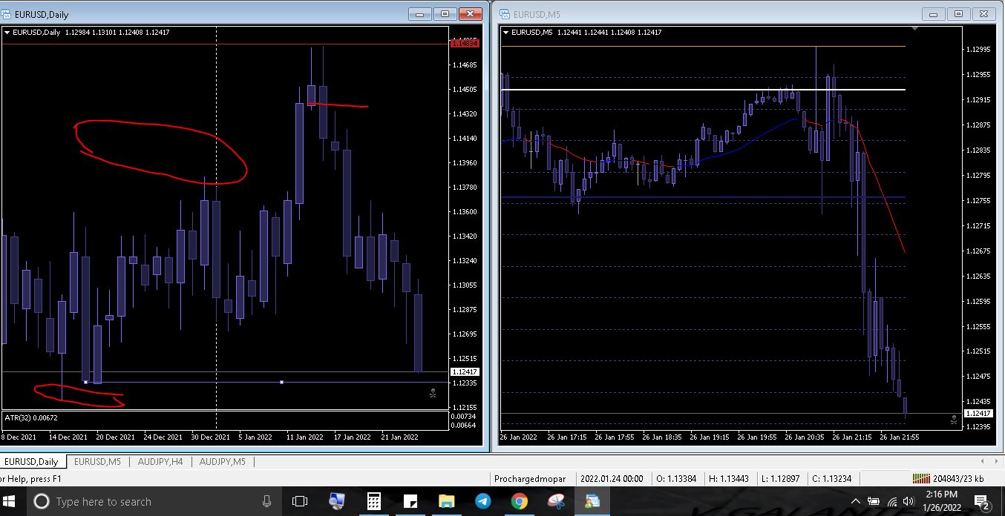Image resolution: width=1005 pixels, height=516 pixels.
Task: Click the H: 1.13443 high price field
Action: 728,479
